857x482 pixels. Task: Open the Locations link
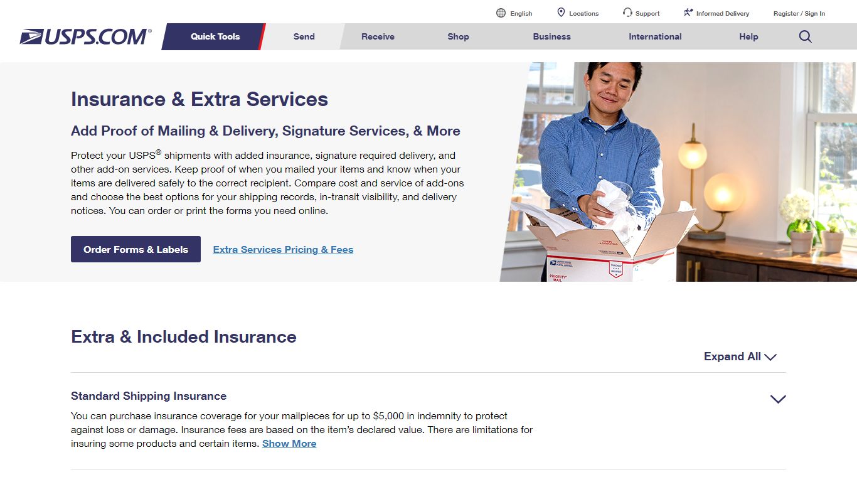click(583, 13)
